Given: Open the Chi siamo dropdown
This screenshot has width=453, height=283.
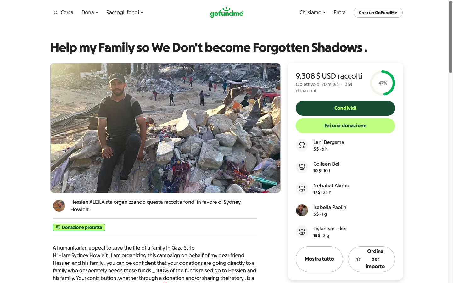Looking at the screenshot, I should 312,13.
